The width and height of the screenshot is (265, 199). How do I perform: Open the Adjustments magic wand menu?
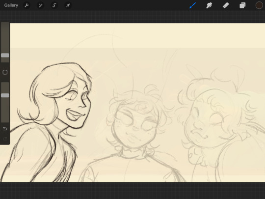tap(41, 5)
